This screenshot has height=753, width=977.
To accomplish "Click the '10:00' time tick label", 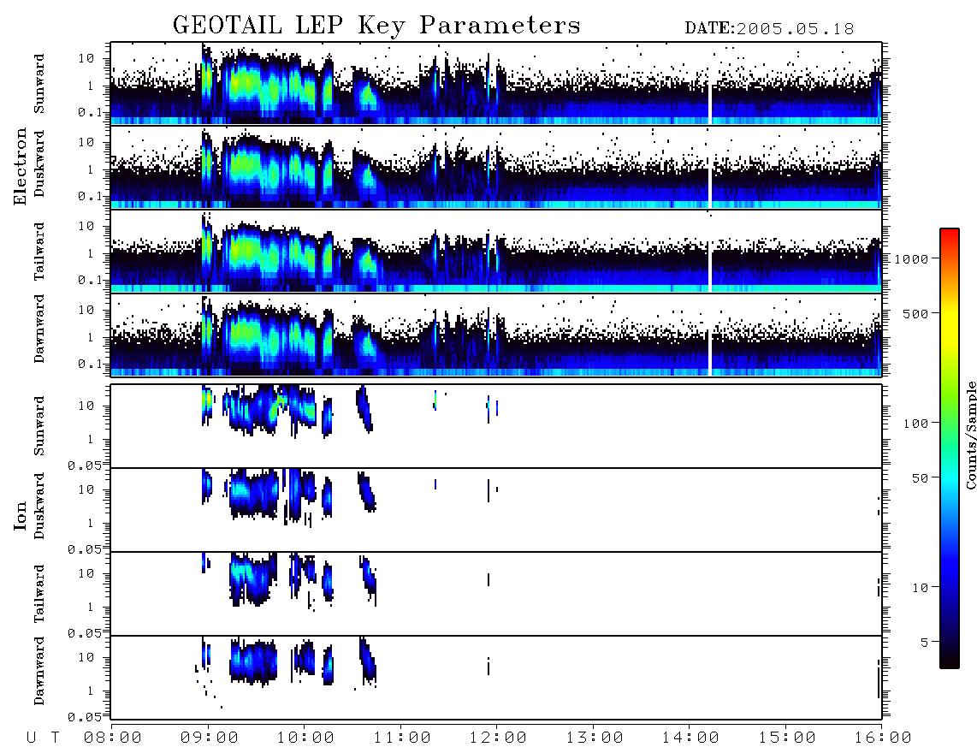I will (305, 738).
